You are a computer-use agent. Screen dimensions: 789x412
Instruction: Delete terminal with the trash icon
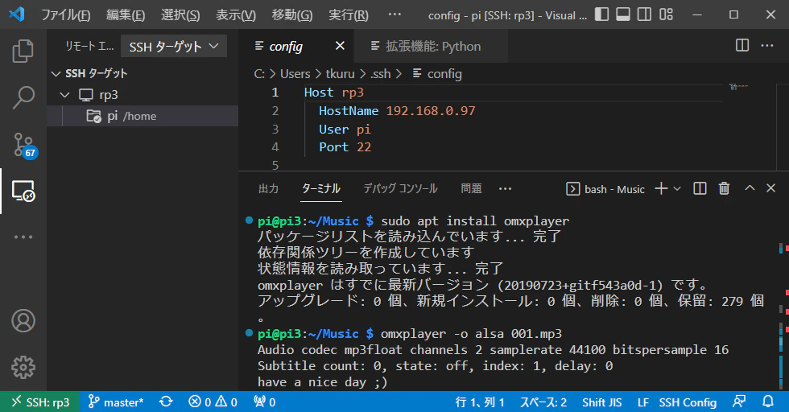(724, 188)
